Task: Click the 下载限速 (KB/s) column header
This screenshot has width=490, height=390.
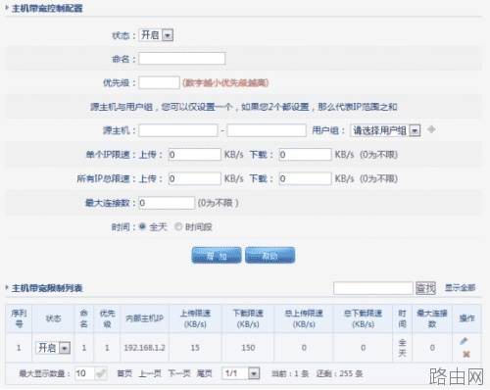Action: [x=248, y=318]
